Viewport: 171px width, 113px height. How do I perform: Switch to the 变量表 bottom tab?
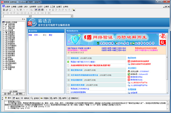click(44, 98)
